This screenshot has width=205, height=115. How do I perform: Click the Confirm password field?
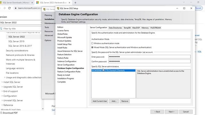pyautogui.click(x=150, y=61)
